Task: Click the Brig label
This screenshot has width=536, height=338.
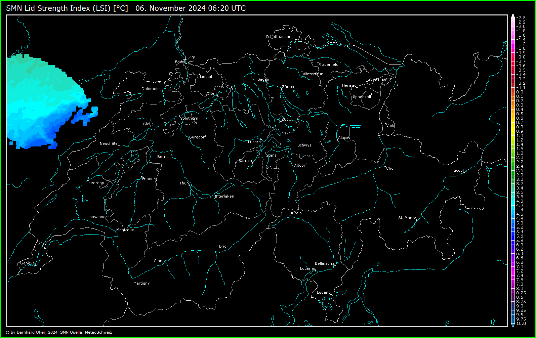Action: pyautogui.click(x=223, y=246)
